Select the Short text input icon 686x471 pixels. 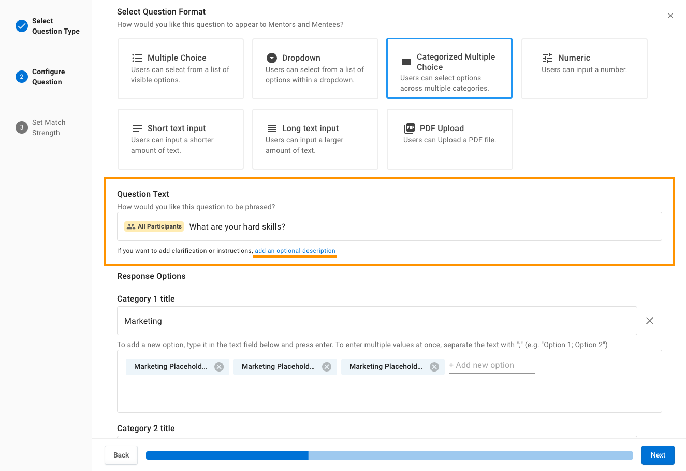[137, 129]
